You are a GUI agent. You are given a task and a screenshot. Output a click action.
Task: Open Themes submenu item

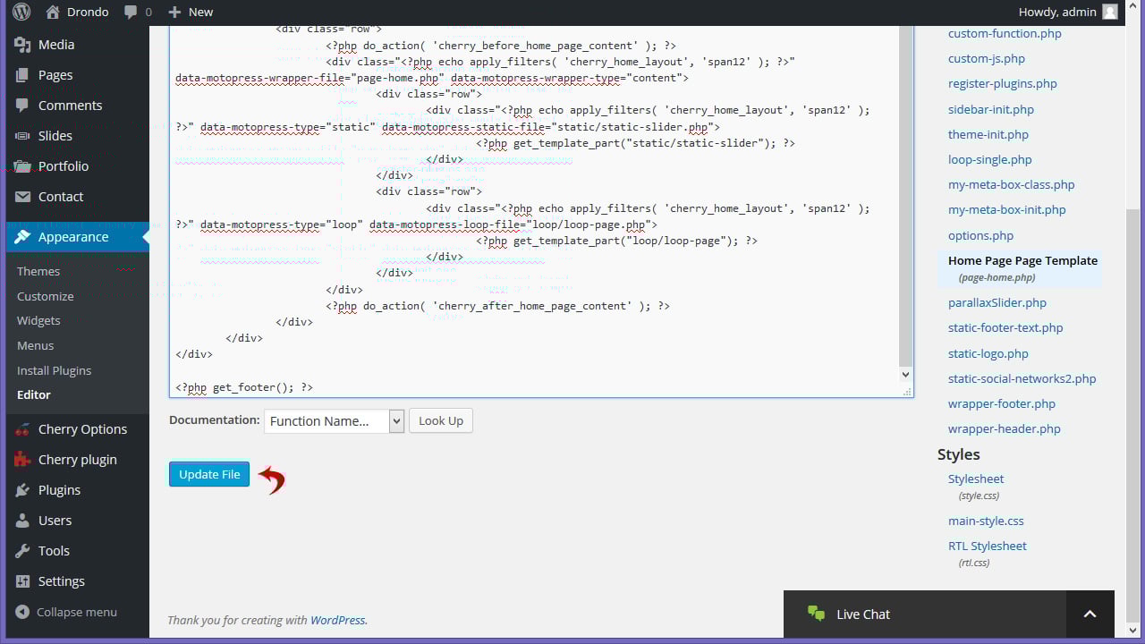(38, 271)
